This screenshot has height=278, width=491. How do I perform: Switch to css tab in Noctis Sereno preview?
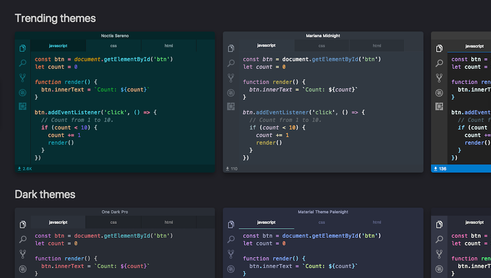coord(113,46)
